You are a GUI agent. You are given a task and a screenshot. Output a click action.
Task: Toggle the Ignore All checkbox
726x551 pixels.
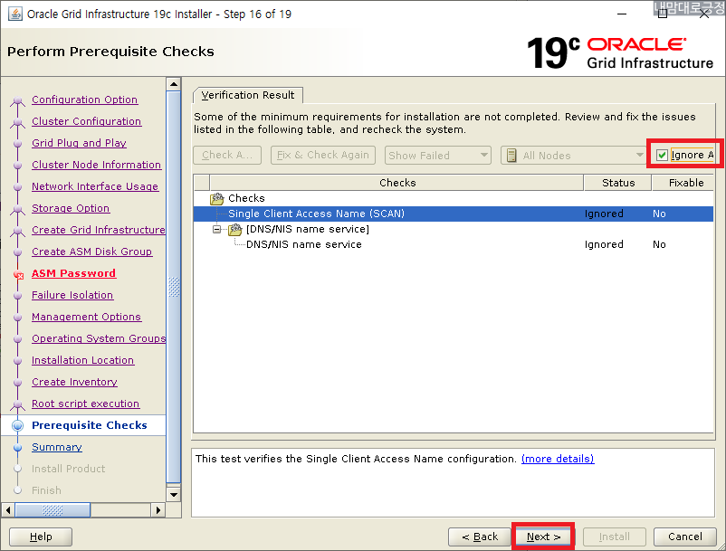click(662, 155)
